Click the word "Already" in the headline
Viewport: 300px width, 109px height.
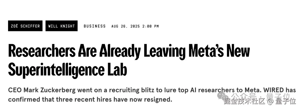coord(120,51)
